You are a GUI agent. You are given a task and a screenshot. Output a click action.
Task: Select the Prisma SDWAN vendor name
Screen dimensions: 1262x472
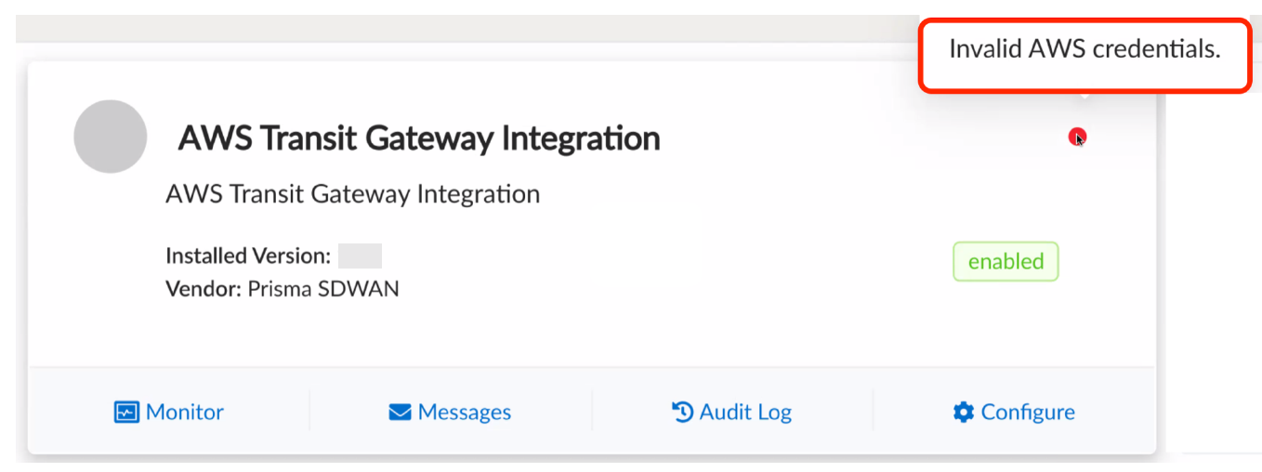click(x=323, y=289)
